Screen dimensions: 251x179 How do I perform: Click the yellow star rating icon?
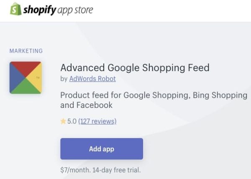pos(63,121)
